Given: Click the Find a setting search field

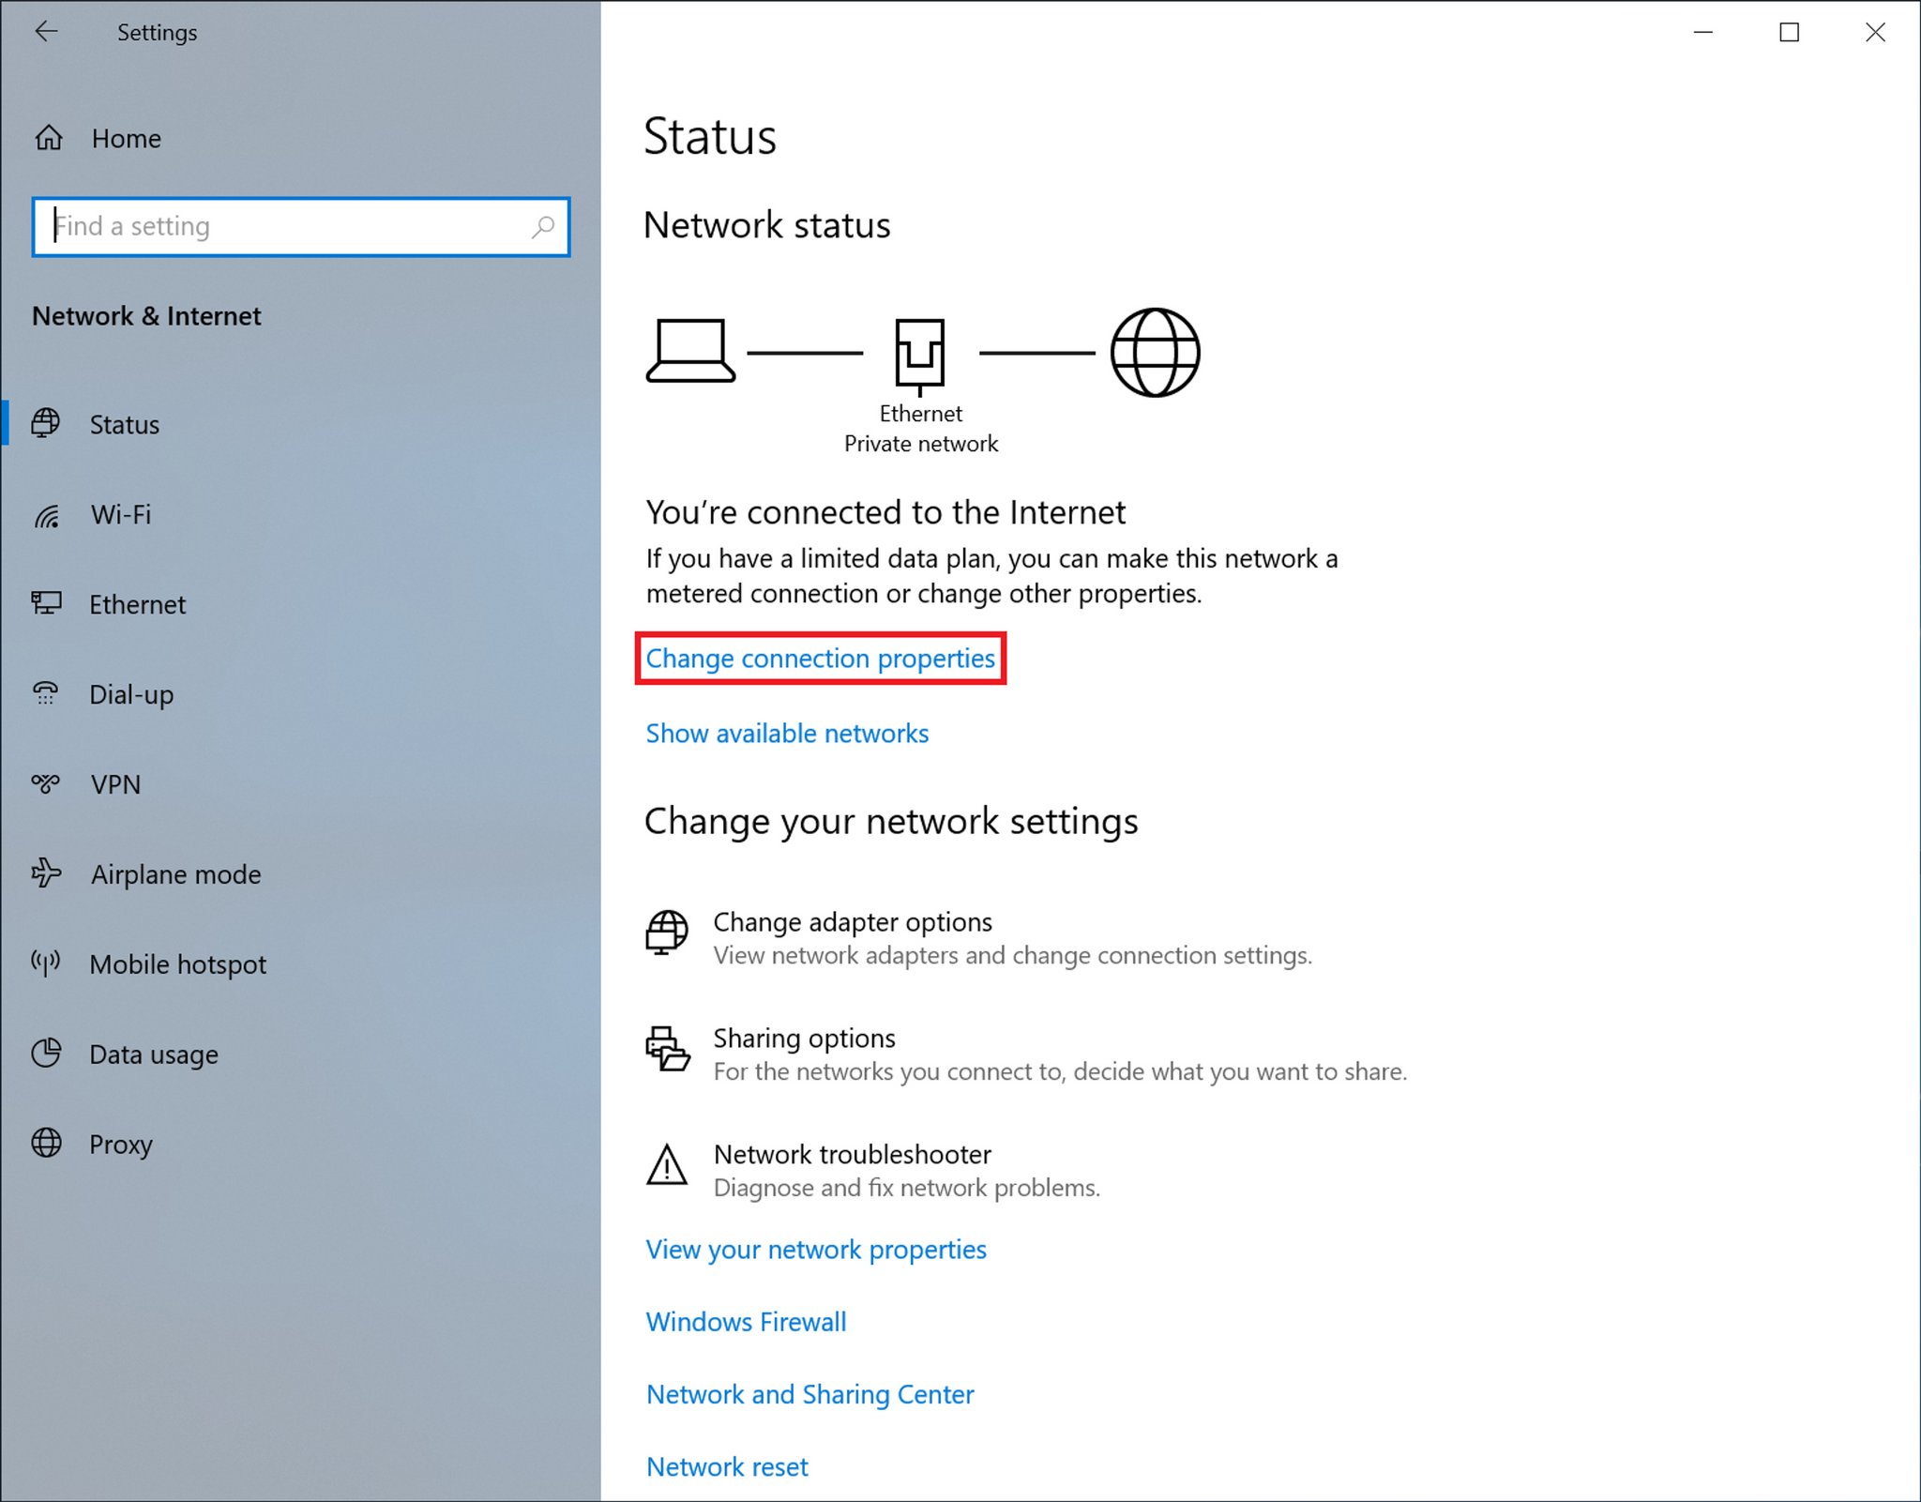Looking at the screenshot, I should coord(301,224).
